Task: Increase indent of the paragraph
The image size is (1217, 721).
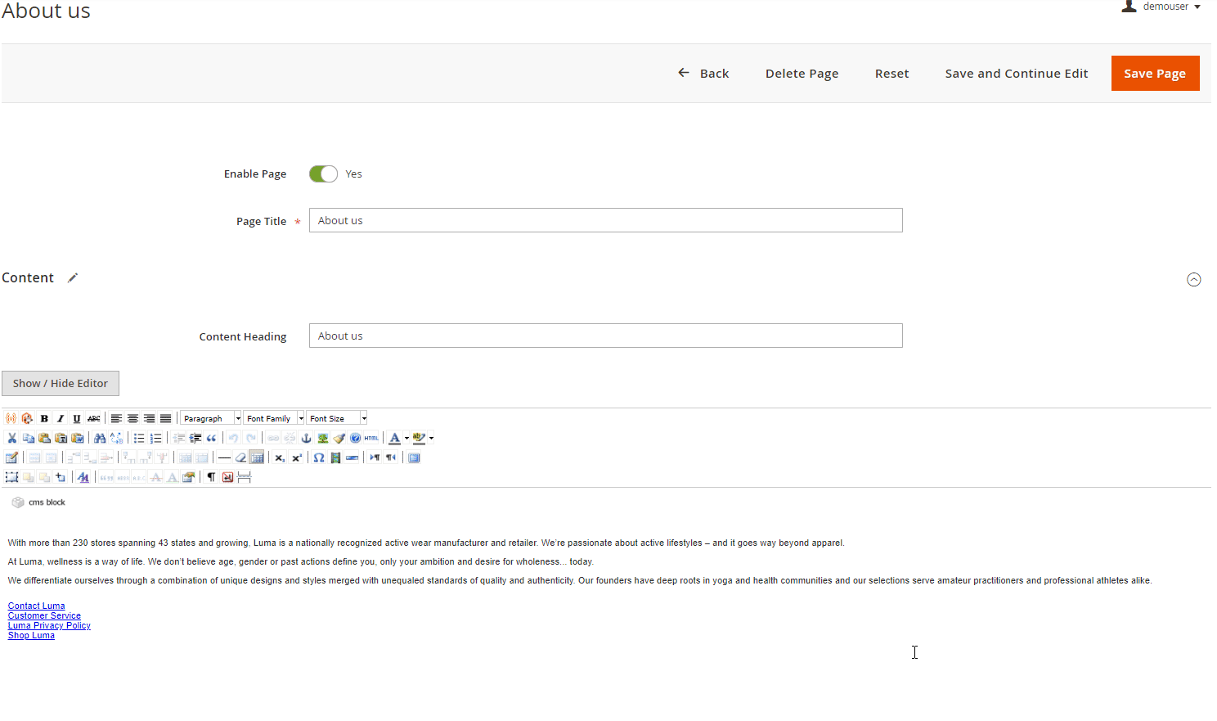Action: 195,438
